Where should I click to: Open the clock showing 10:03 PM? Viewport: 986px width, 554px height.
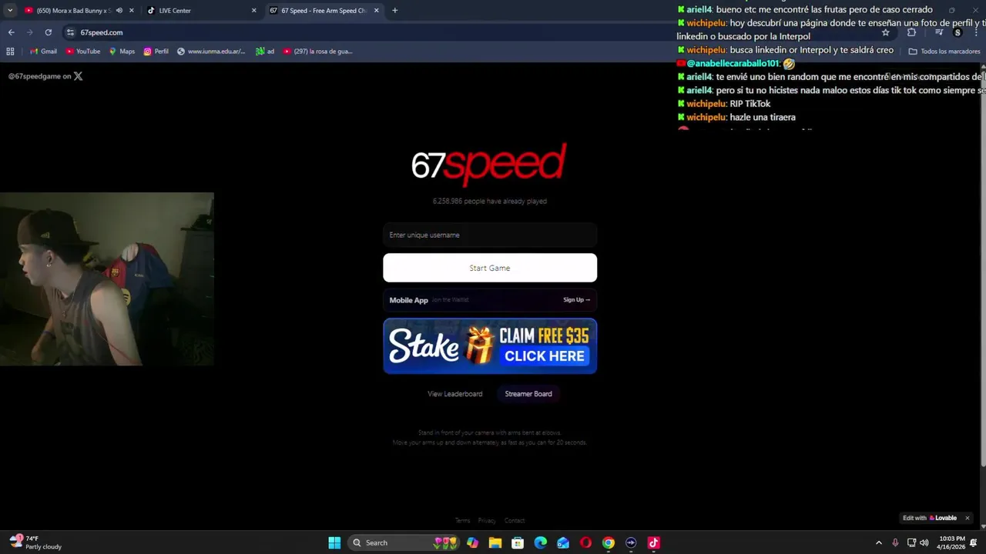point(952,542)
